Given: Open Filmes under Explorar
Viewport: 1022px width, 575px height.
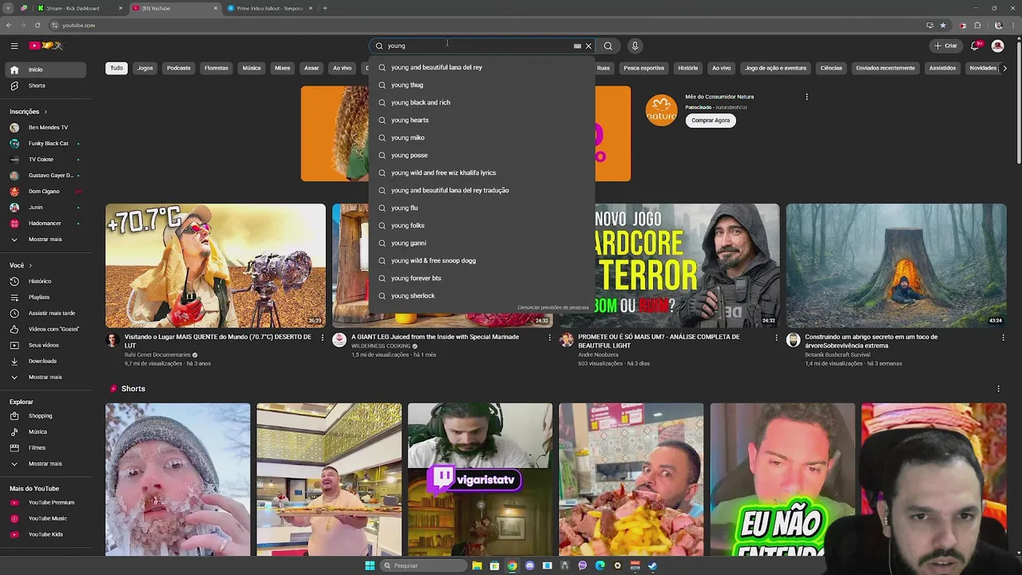Looking at the screenshot, I should [x=47, y=447].
